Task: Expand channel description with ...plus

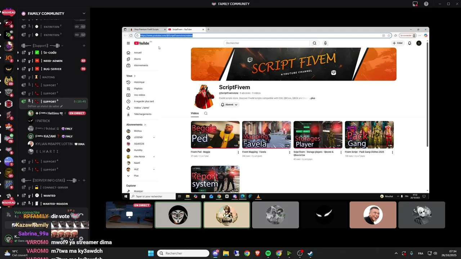Action: (312, 98)
